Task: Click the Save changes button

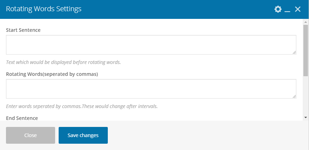Action: click(83, 135)
